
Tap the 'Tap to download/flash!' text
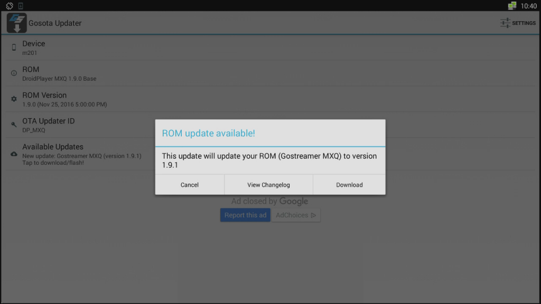(53, 163)
